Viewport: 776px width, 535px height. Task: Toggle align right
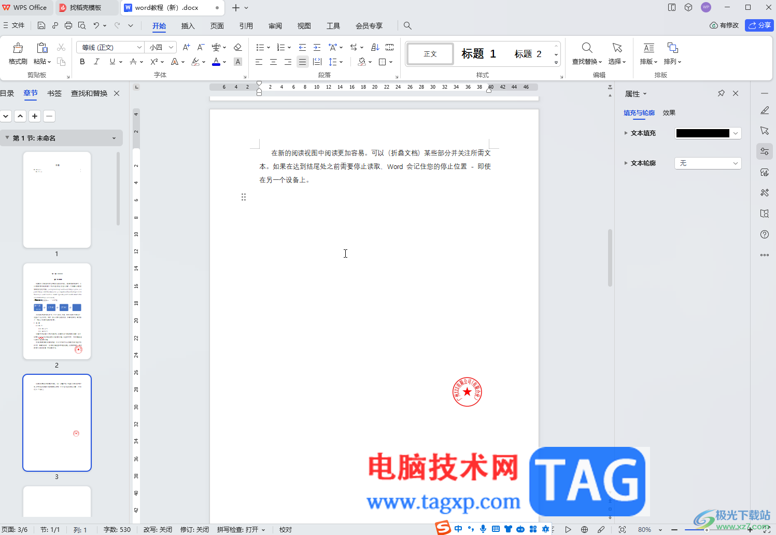tap(288, 62)
